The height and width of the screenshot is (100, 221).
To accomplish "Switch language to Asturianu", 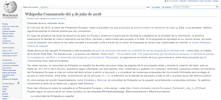I will (6, 87).
